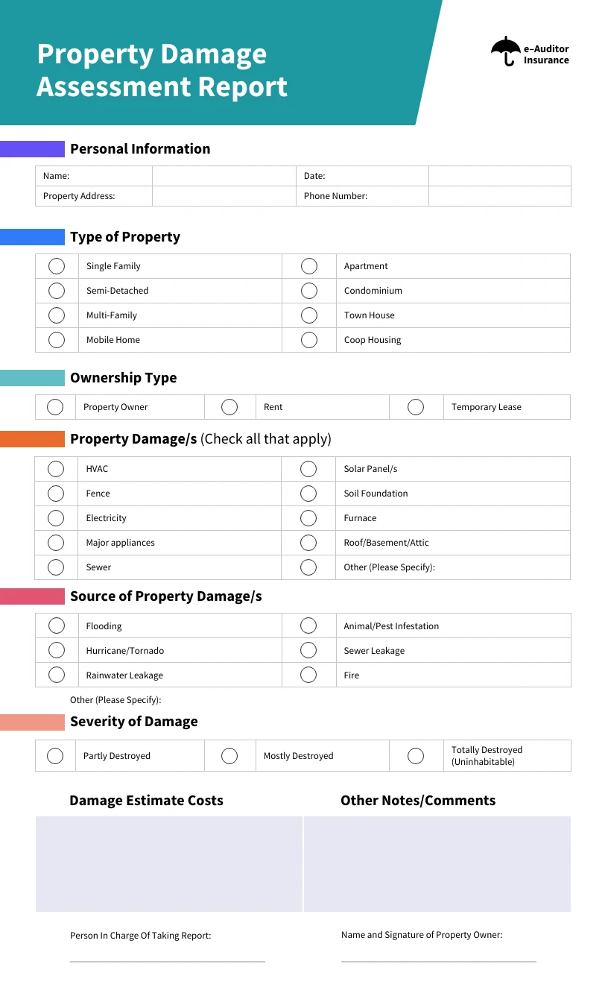
Task: Click the Damage Estimate Costs text box
Action: pos(169,864)
